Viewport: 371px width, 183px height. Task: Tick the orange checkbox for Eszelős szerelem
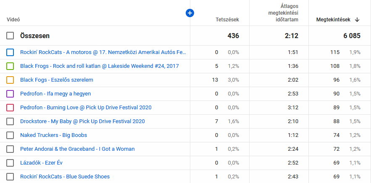11,80
